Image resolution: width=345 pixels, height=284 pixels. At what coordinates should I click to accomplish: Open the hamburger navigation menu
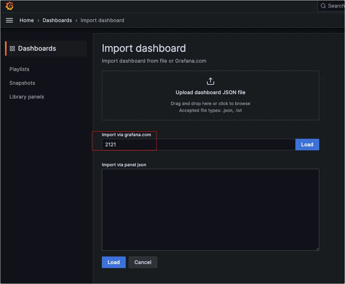click(x=9, y=20)
